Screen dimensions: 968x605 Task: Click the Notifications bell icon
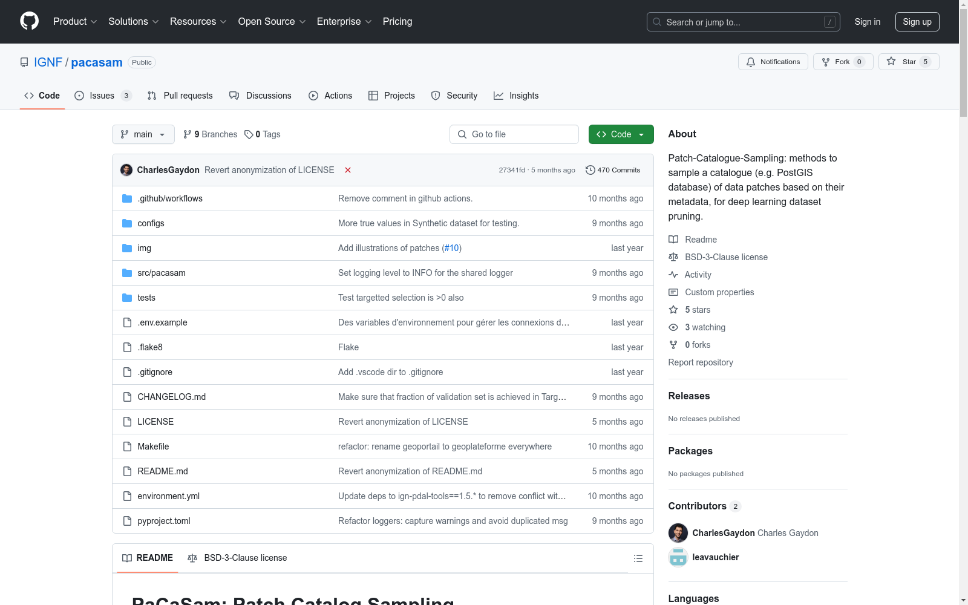tap(751, 62)
